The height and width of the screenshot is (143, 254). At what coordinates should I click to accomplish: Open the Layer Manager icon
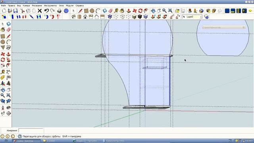click(206, 17)
